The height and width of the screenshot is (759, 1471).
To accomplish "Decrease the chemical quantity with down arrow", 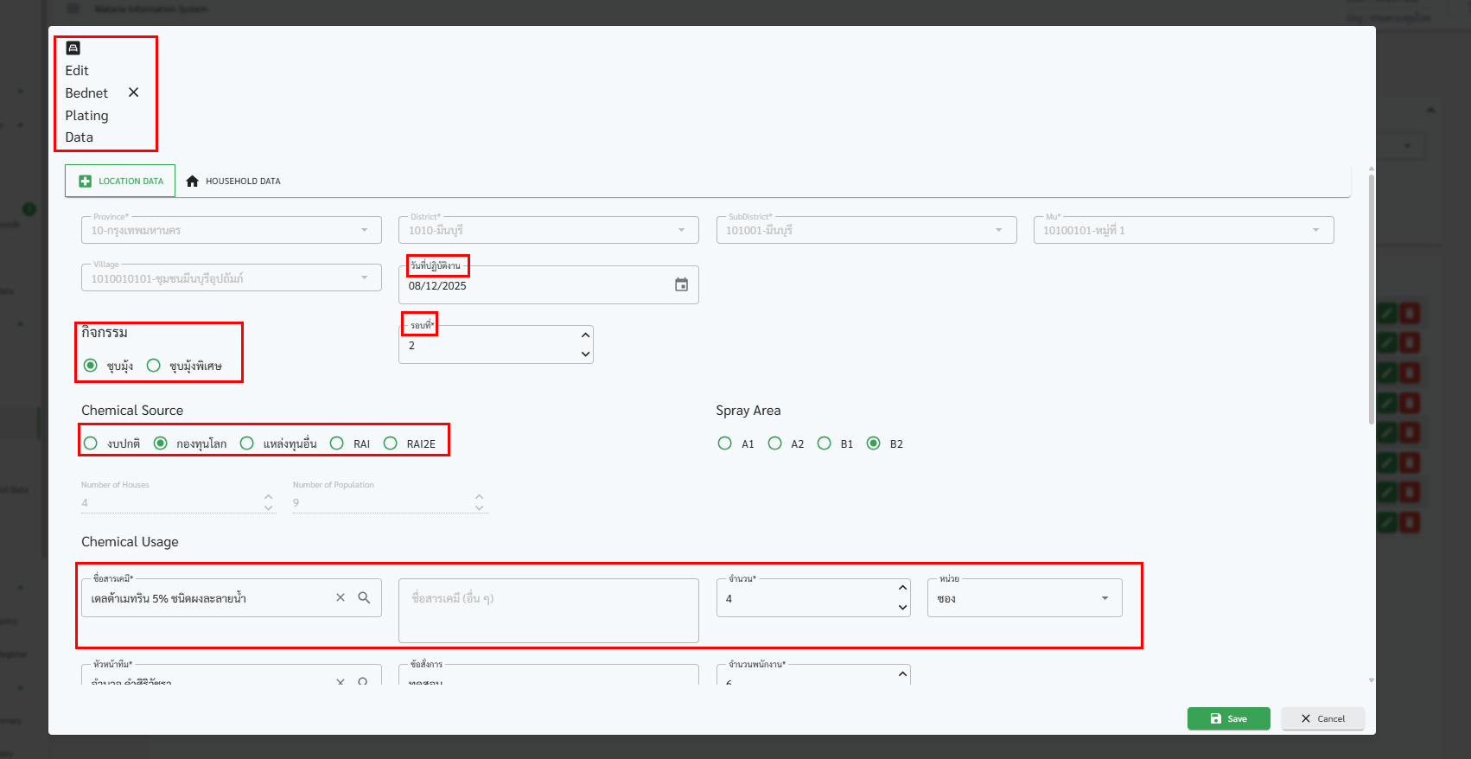I will [902, 608].
